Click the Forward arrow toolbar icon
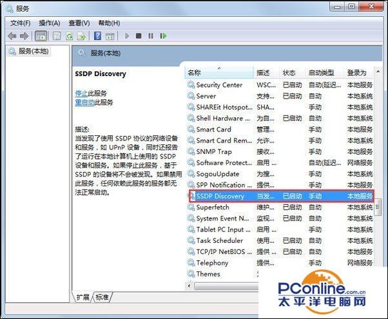Image resolution: width=388 pixels, height=319 pixels. pos(24,36)
